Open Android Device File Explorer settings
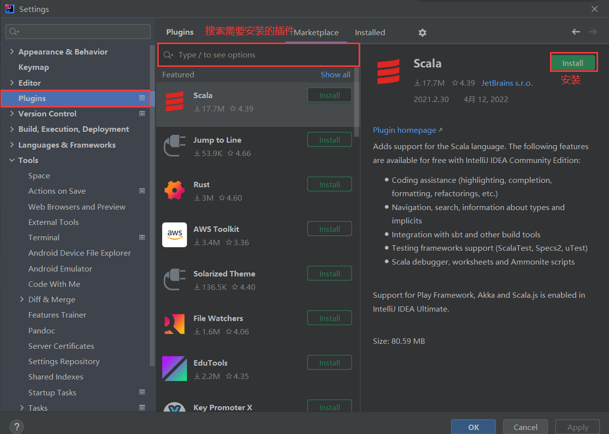The height and width of the screenshot is (434, 609). (79, 253)
